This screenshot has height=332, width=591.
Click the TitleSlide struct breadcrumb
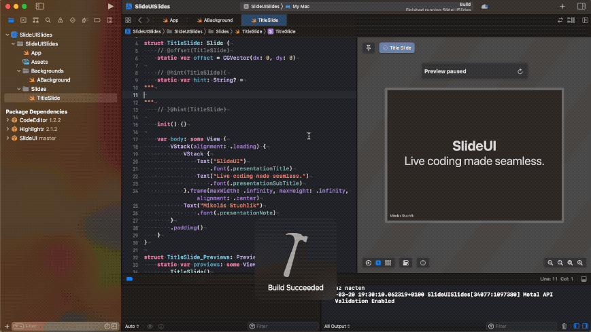tap(282, 32)
